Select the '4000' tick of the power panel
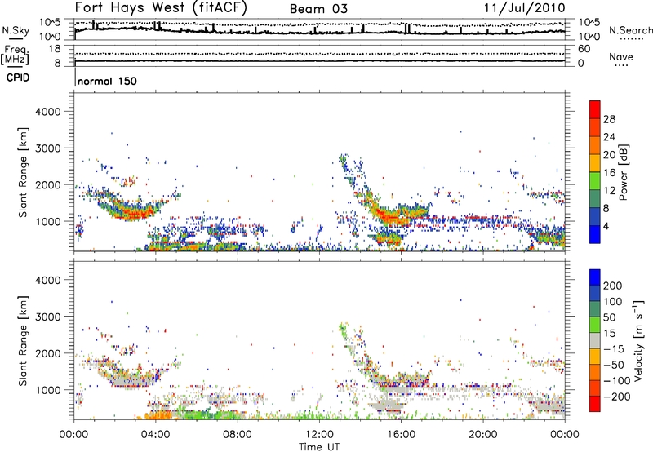This screenshot has height=452, width=653. 48,112
